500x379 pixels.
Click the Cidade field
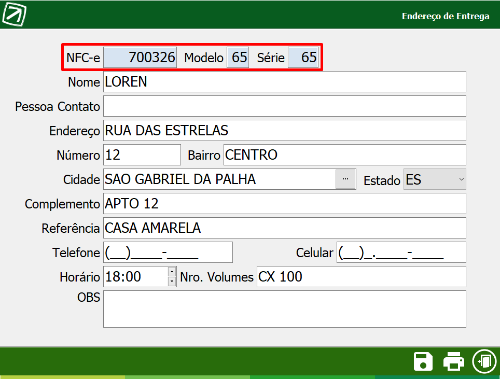click(x=219, y=179)
